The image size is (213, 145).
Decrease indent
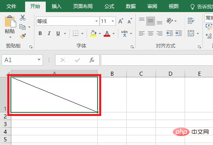point(170,33)
